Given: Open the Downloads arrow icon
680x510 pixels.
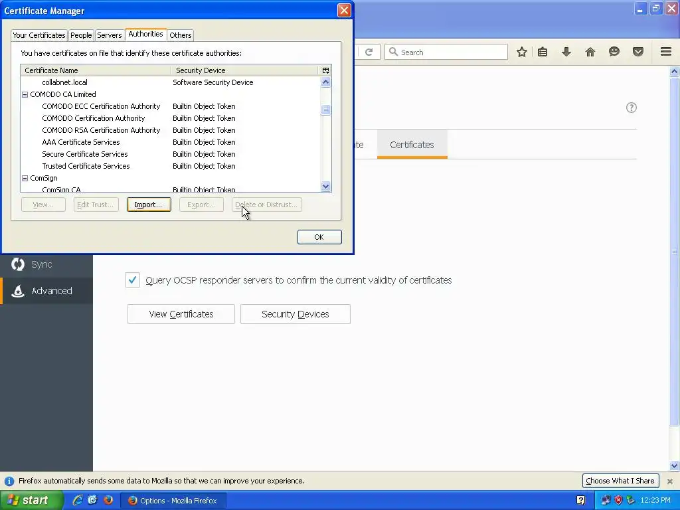Looking at the screenshot, I should (566, 52).
